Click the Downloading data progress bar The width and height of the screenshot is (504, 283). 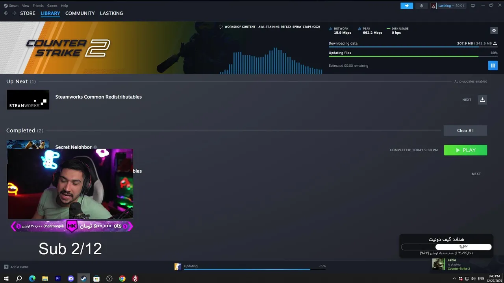tap(413, 47)
